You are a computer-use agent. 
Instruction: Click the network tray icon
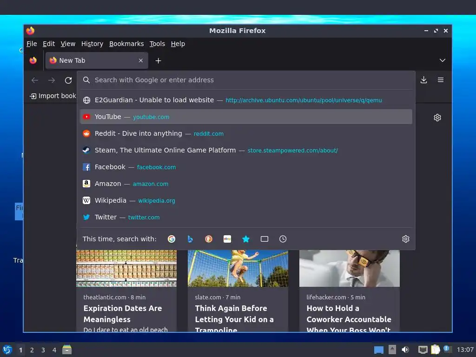pos(423,350)
